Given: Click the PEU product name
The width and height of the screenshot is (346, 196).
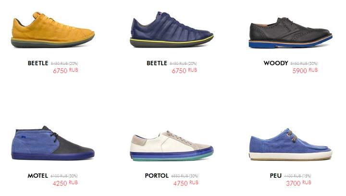Looking at the screenshot, I should (x=276, y=176).
